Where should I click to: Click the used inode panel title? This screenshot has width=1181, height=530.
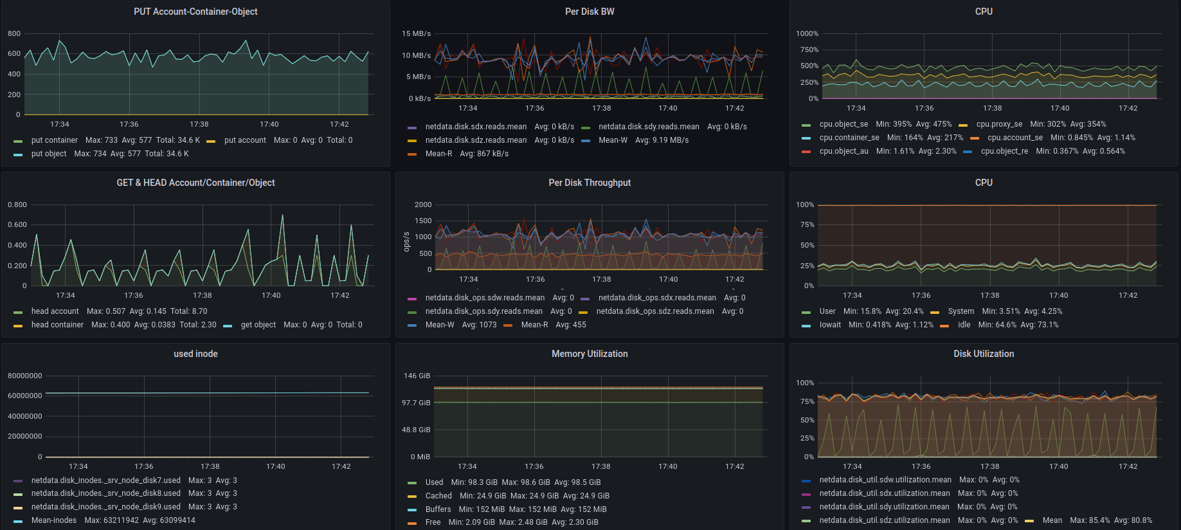[x=195, y=354]
